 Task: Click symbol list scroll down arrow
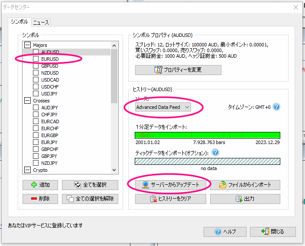point(114,170)
